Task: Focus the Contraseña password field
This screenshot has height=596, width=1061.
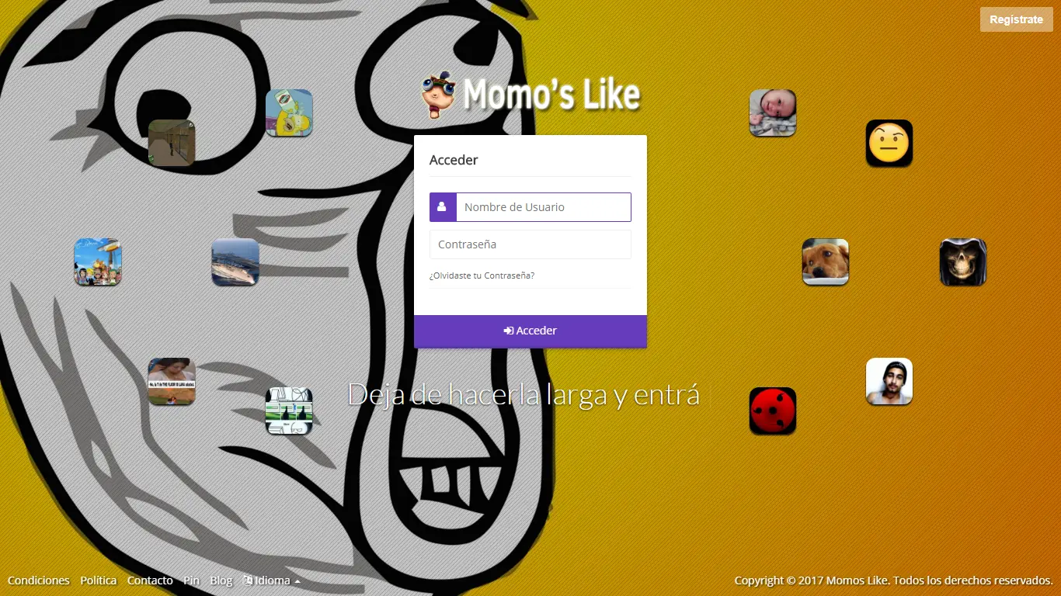Action: [x=530, y=244]
